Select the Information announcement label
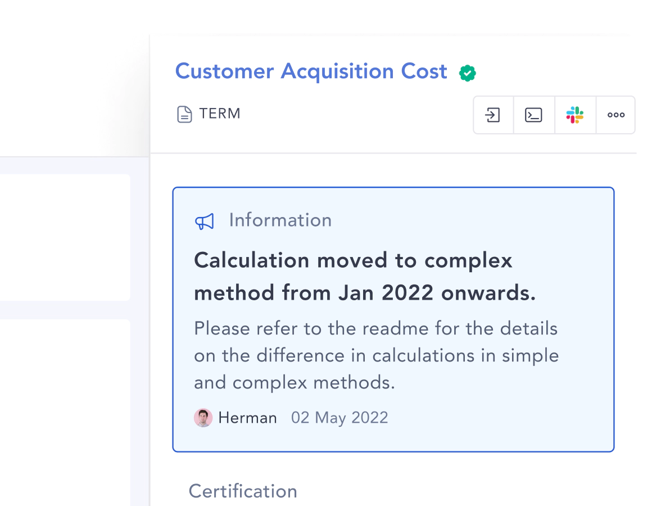Screen dimensions: 670x506 pos(280,220)
